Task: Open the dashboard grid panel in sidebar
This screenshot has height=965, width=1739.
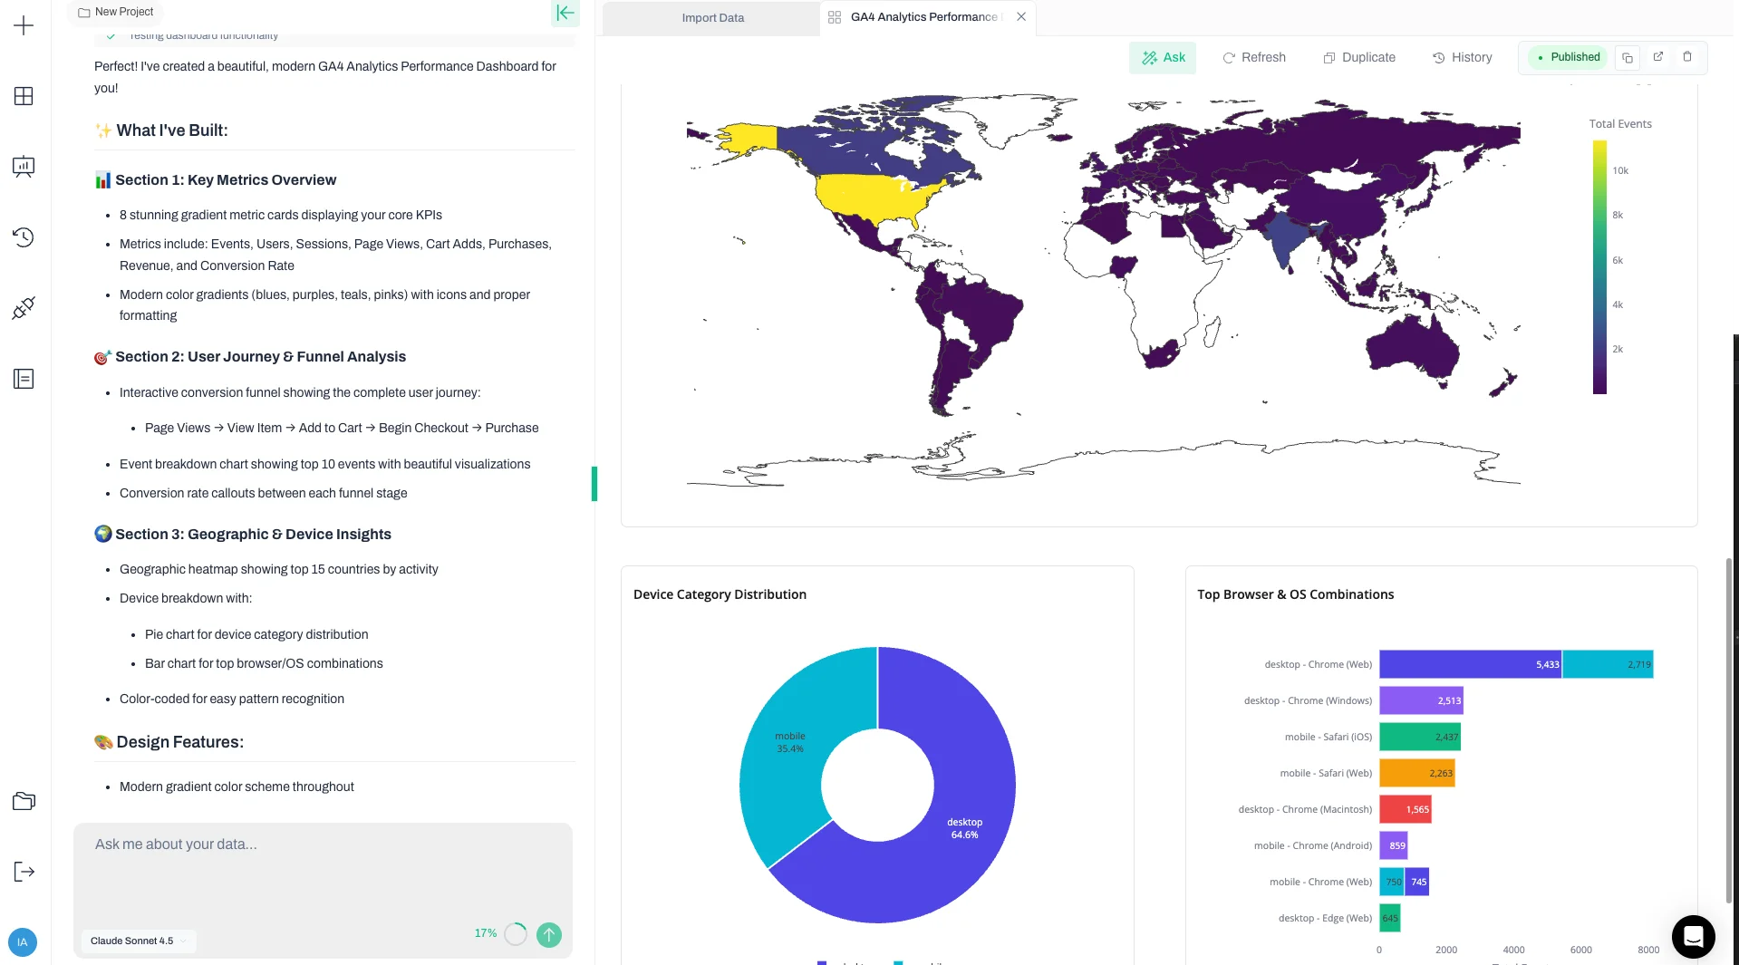Action: coord(23,96)
